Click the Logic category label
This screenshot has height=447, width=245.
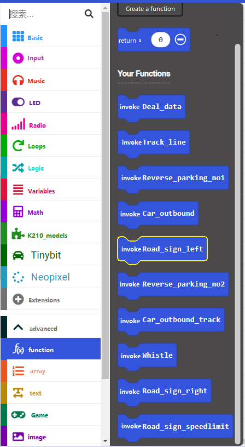36,169
